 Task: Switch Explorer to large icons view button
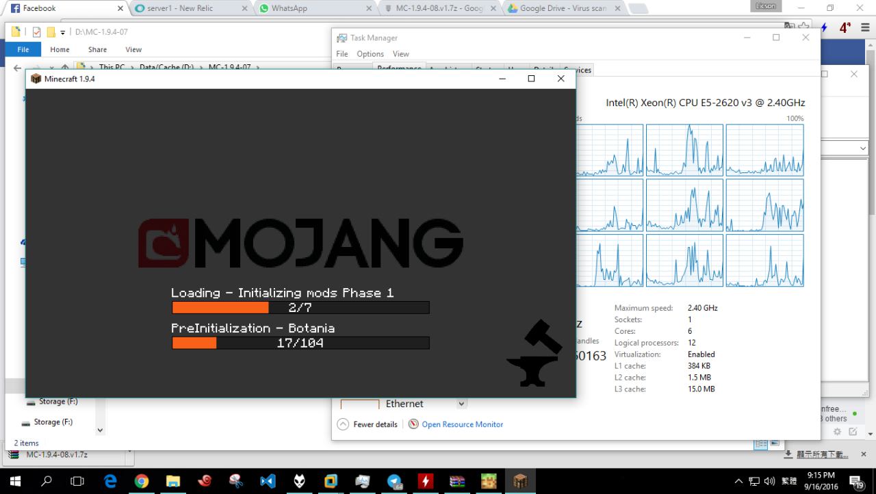pyautogui.click(x=774, y=444)
